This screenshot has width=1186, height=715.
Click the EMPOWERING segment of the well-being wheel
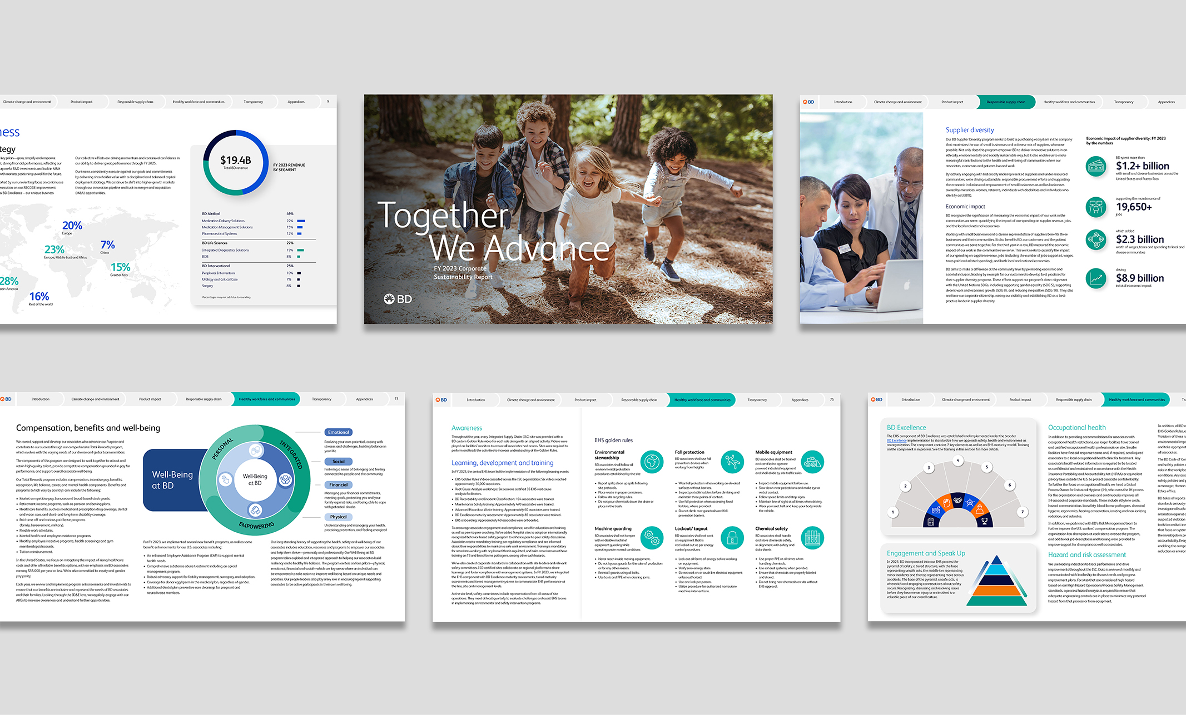pos(256,525)
